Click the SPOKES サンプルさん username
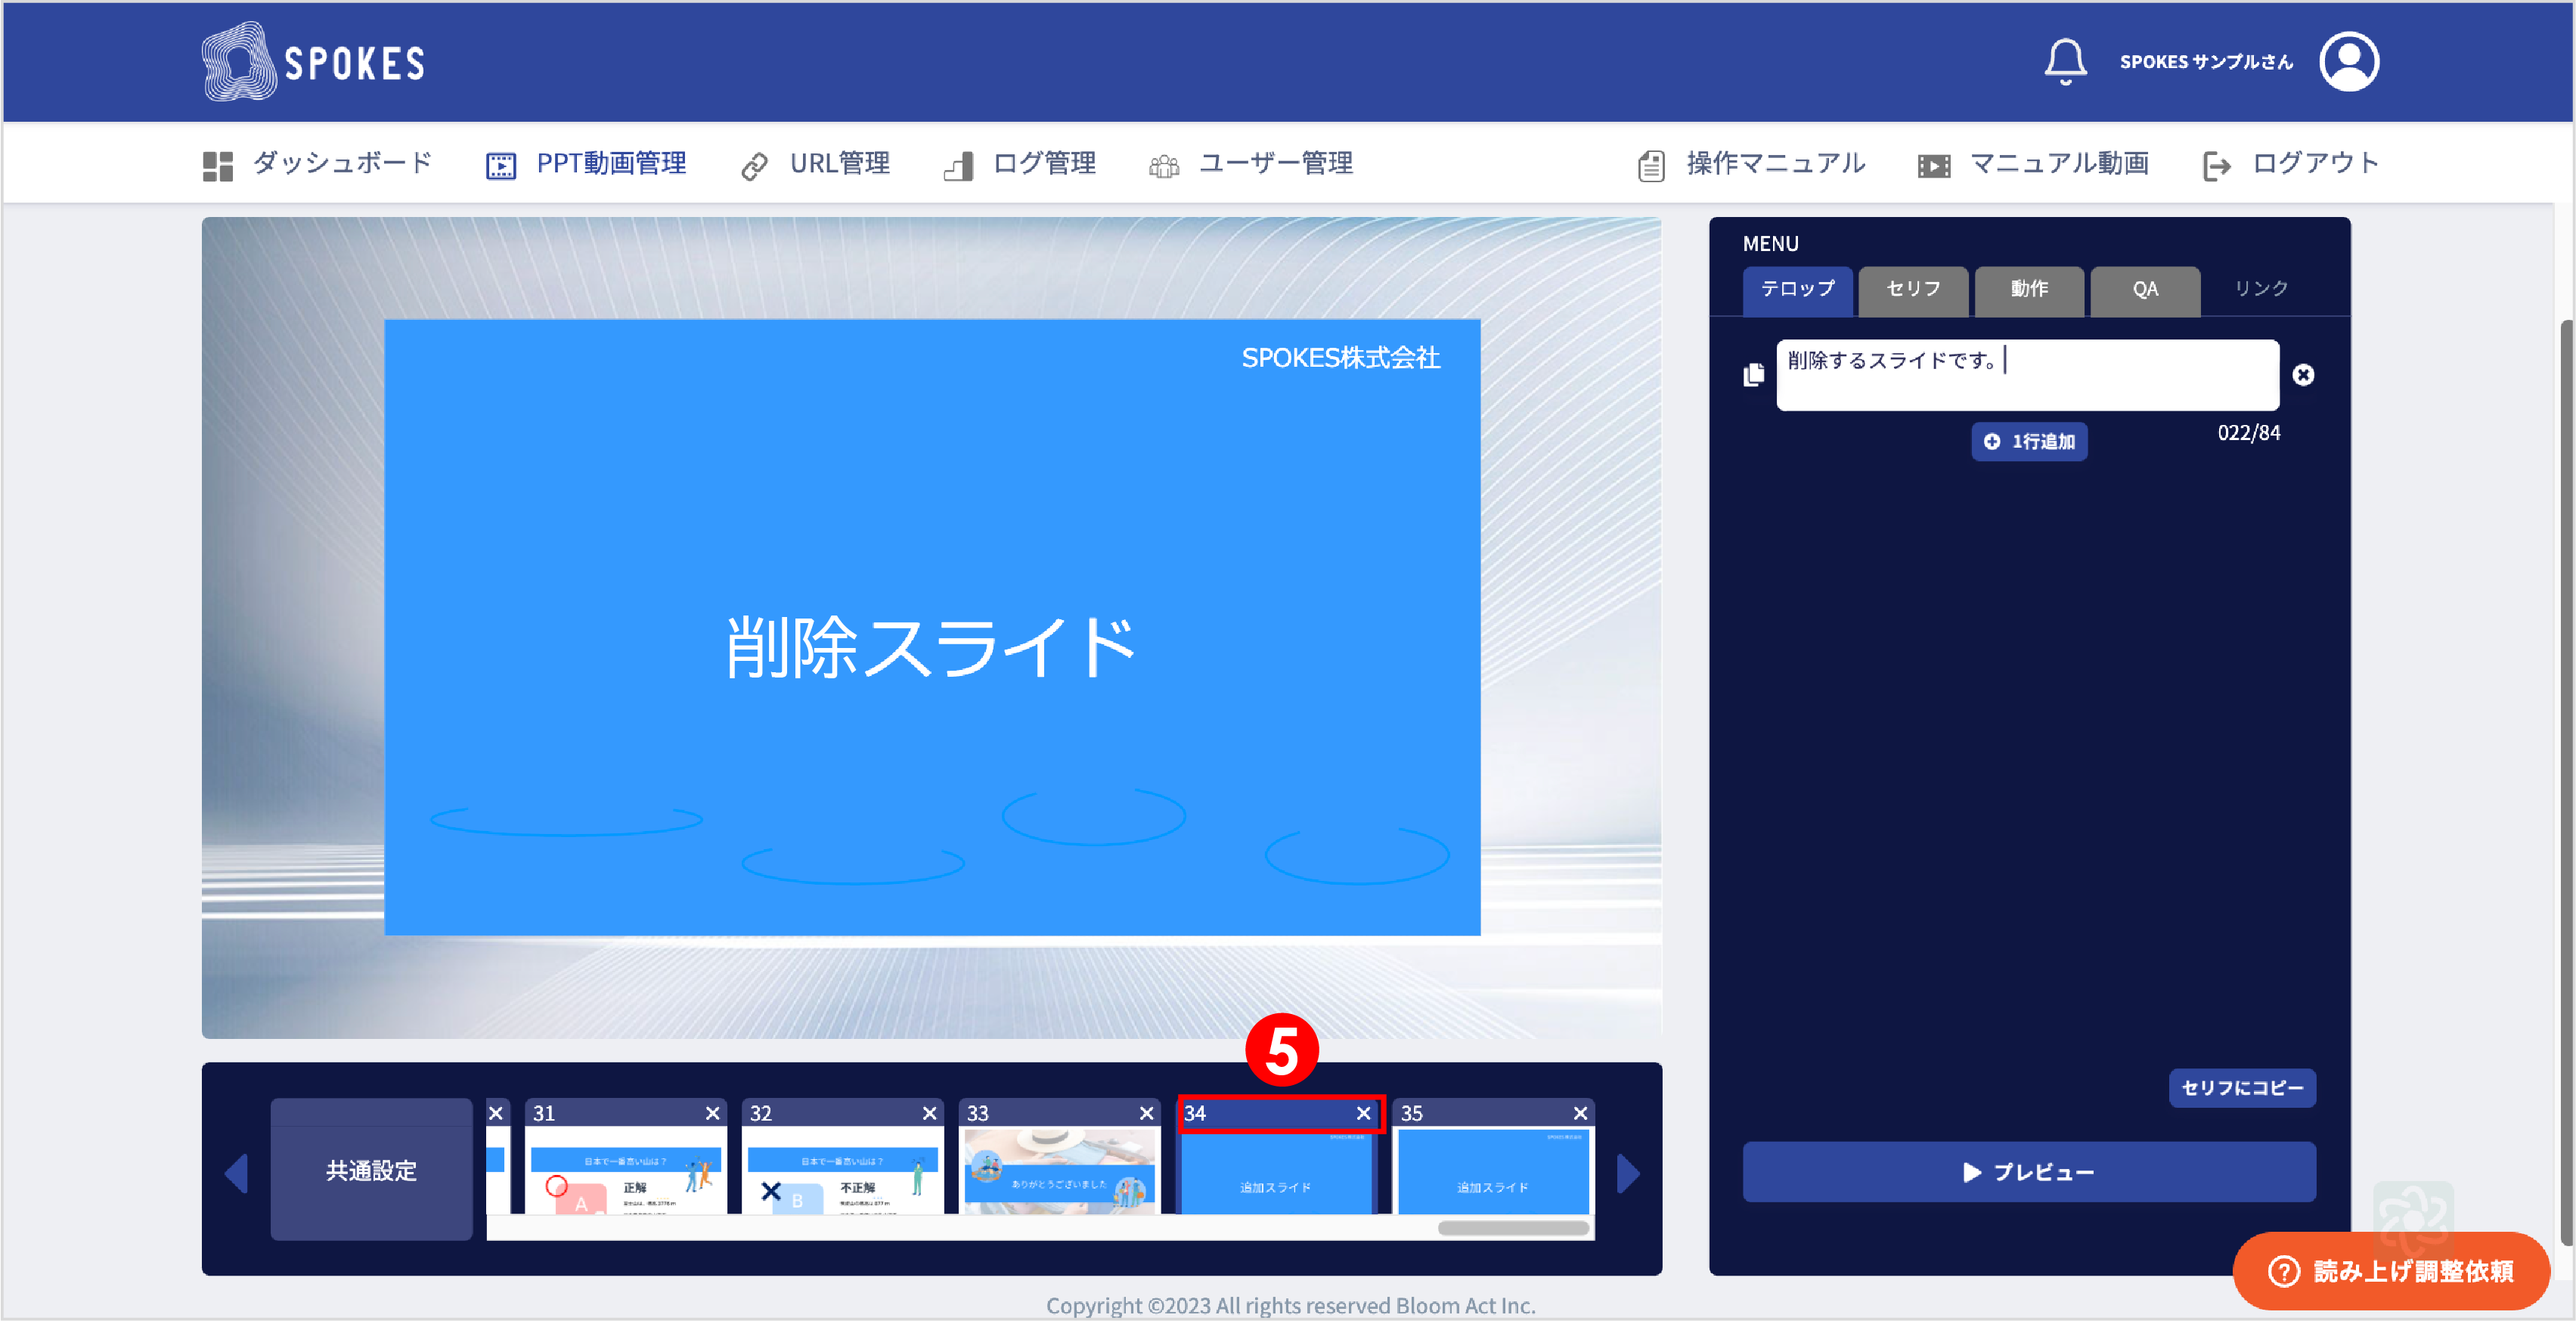The width and height of the screenshot is (2576, 1321). coord(2206,62)
